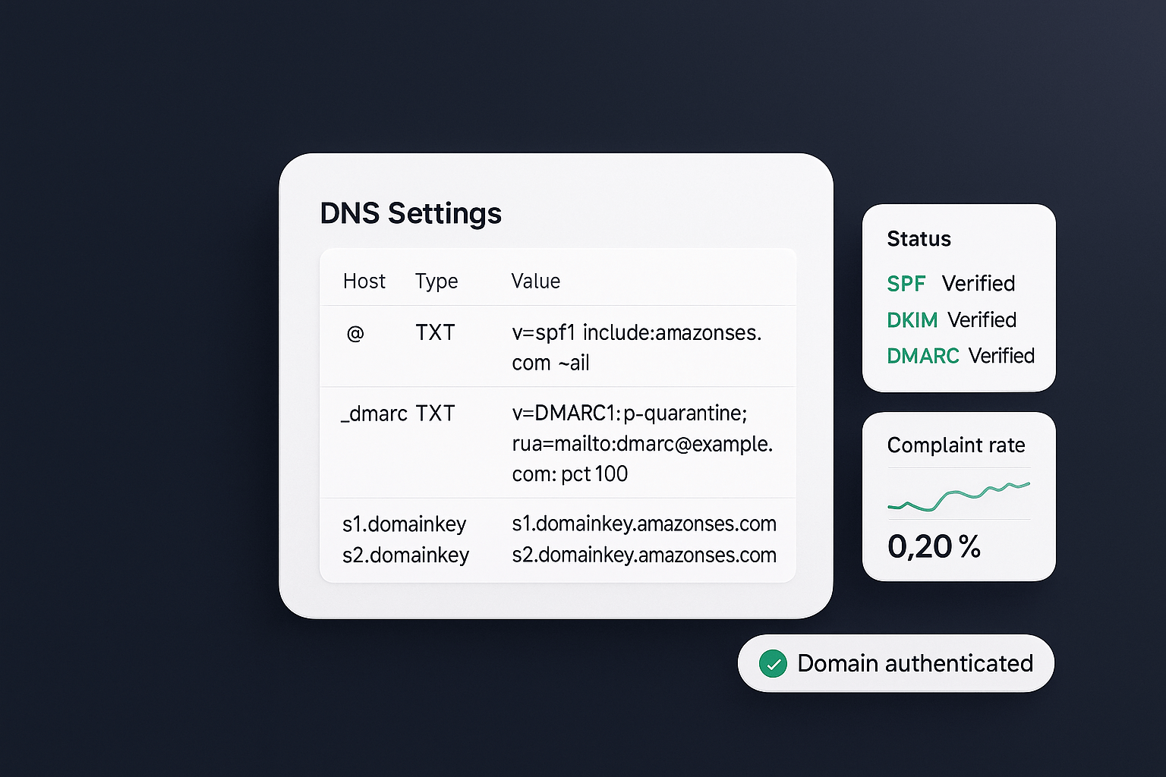
Task: Click the DMARC1 quarantine record value
Action: tap(641, 443)
